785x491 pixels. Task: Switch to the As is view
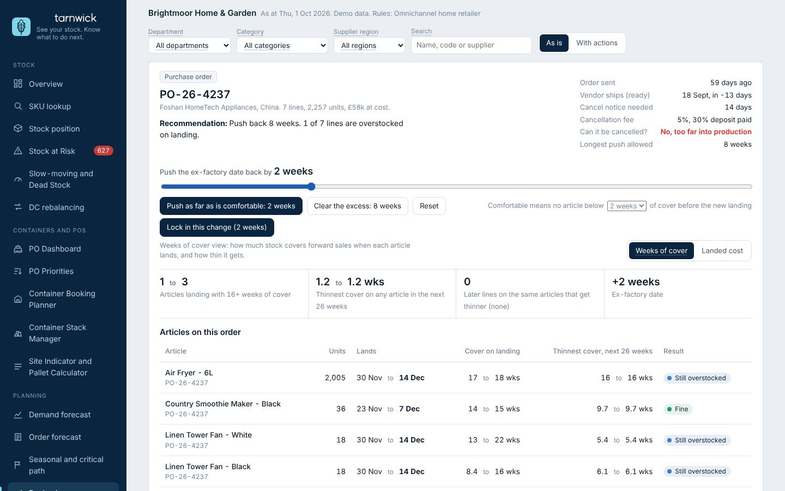[x=554, y=43]
